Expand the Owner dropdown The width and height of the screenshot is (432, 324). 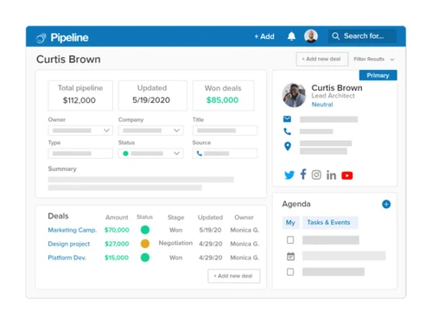point(80,130)
